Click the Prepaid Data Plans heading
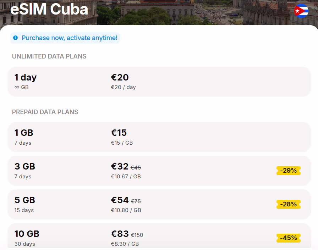 pyautogui.click(x=45, y=112)
